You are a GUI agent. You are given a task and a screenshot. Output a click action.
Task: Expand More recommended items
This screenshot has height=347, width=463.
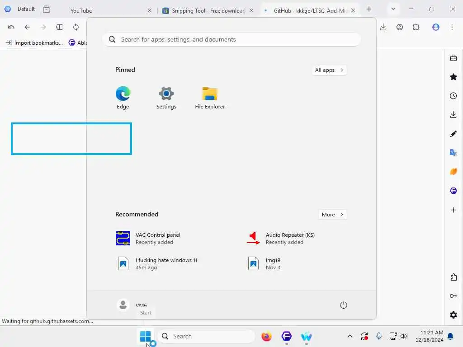click(332, 215)
